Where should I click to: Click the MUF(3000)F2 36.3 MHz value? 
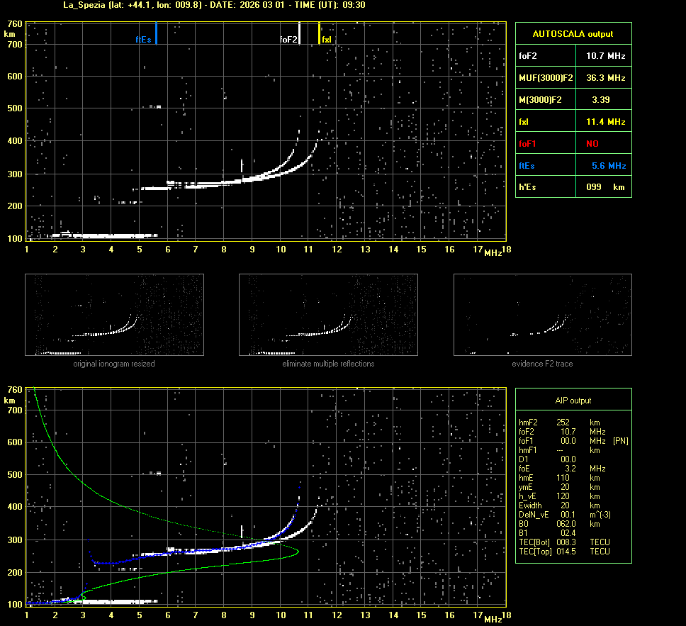point(605,77)
